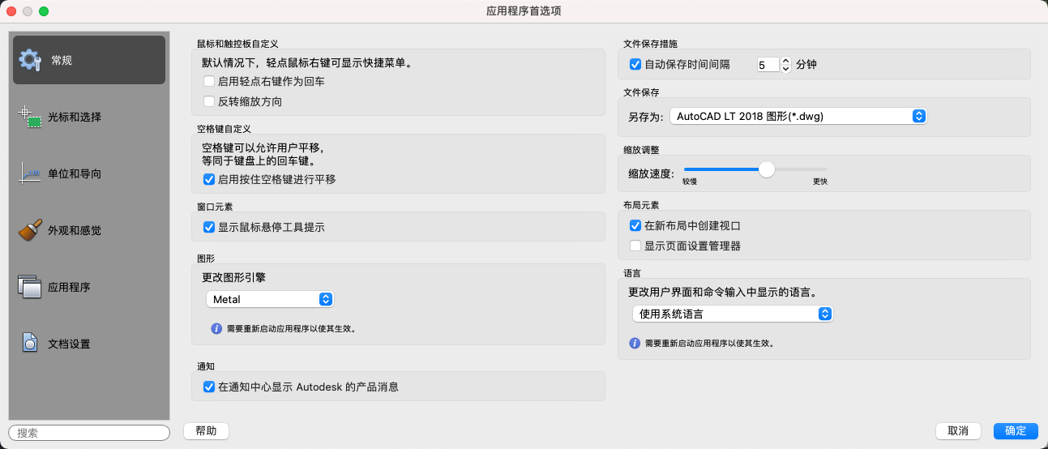Enable 显示页面设置管理器 checkbox
Screen dimensions: 1048x449
click(x=635, y=246)
